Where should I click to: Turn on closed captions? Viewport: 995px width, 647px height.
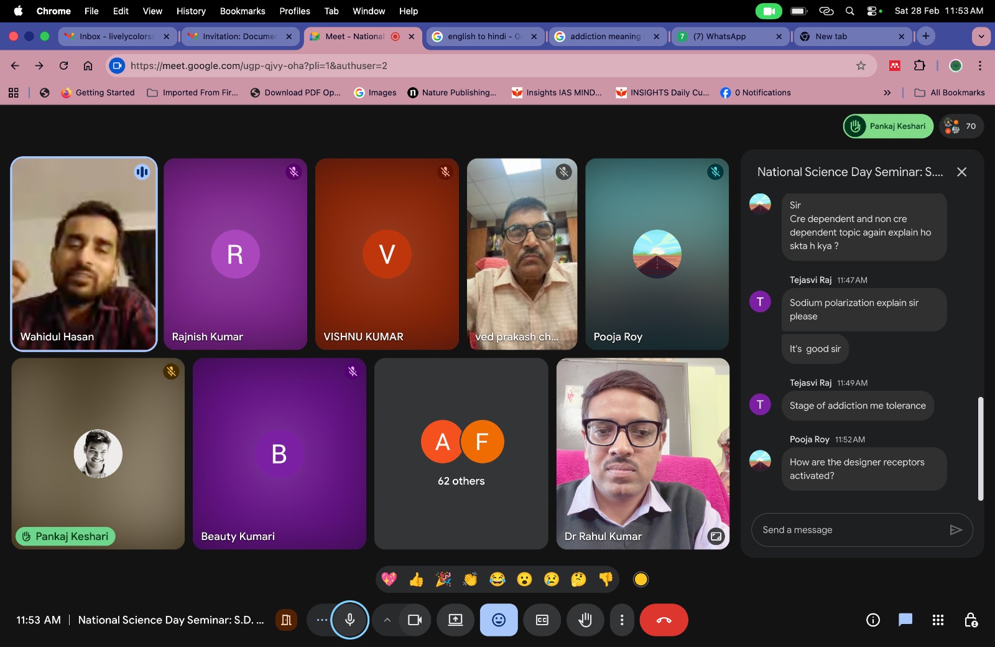tap(542, 620)
